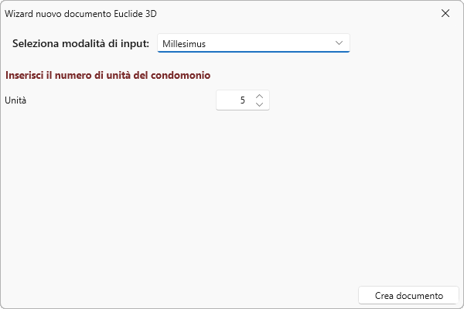
Task: Click the chevron arrow of the mode combo box
Action: (339, 43)
